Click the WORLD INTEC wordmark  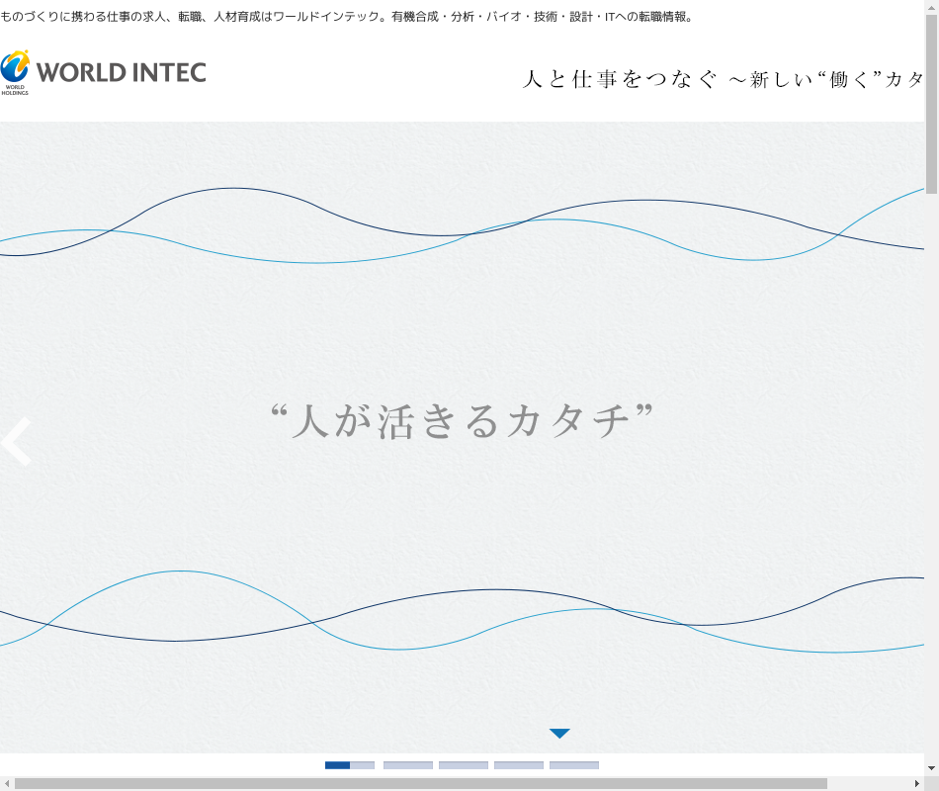point(121,72)
